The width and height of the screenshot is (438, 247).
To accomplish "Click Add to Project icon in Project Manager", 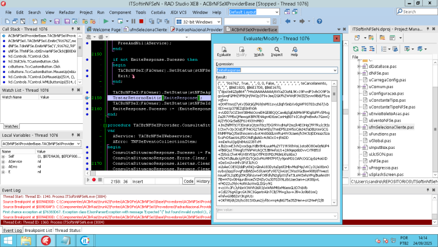I will (371, 38).
